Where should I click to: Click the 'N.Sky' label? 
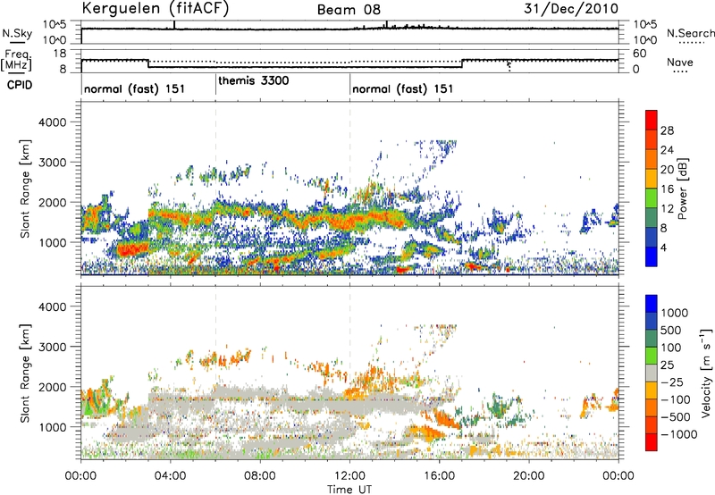(17, 33)
